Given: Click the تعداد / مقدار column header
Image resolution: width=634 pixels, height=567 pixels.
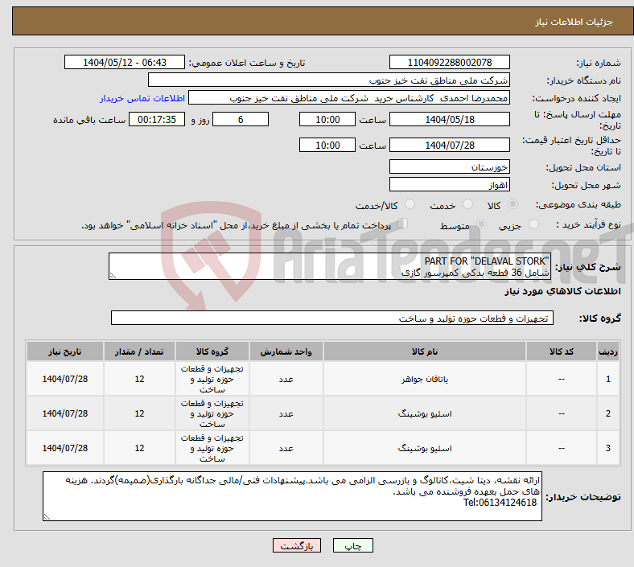Looking at the screenshot, I should tap(139, 351).
